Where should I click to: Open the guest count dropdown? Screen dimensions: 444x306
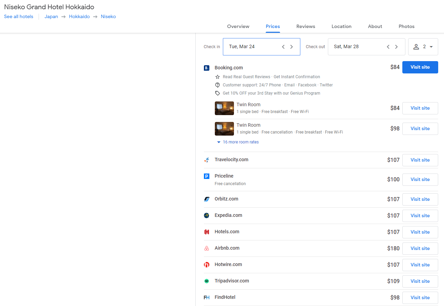point(423,47)
